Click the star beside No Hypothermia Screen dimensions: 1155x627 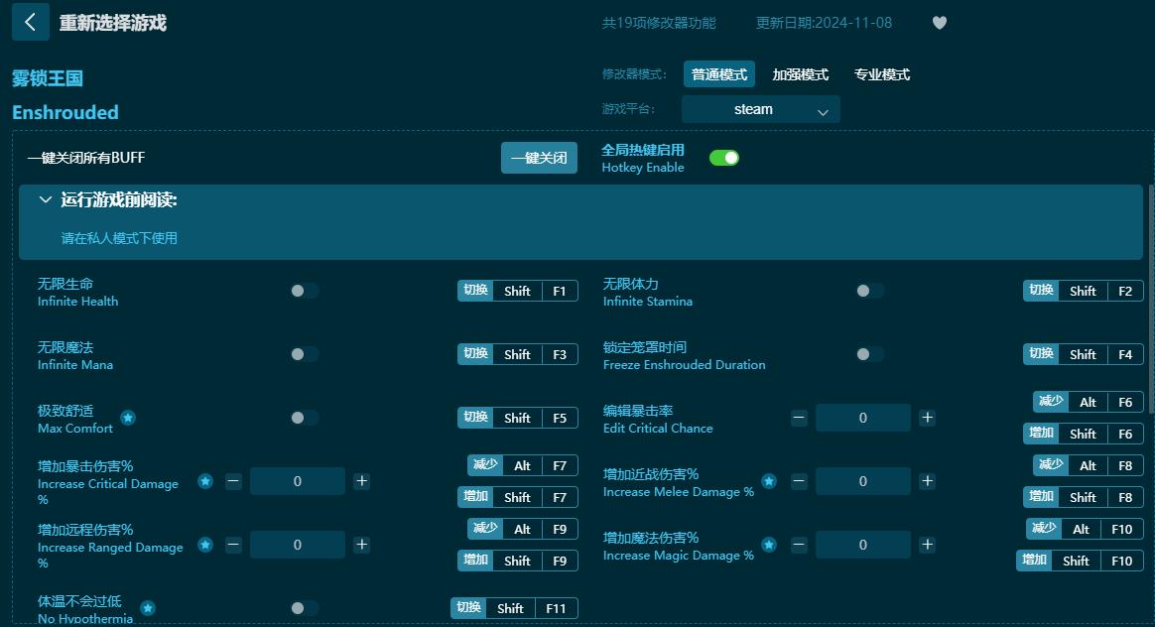pos(148,608)
